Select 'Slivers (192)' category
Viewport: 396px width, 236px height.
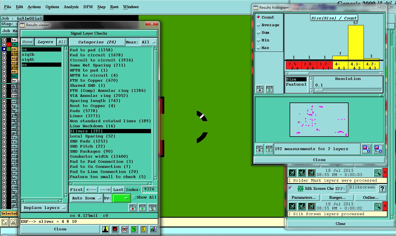(x=110, y=131)
